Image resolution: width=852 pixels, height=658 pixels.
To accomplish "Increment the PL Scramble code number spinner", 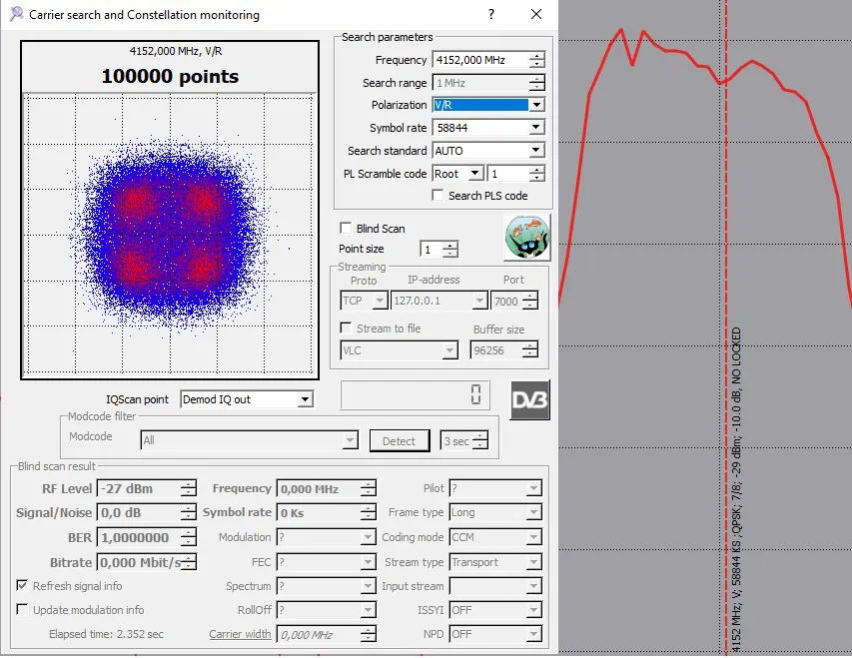I will pyautogui.click(x=537, y=169).
